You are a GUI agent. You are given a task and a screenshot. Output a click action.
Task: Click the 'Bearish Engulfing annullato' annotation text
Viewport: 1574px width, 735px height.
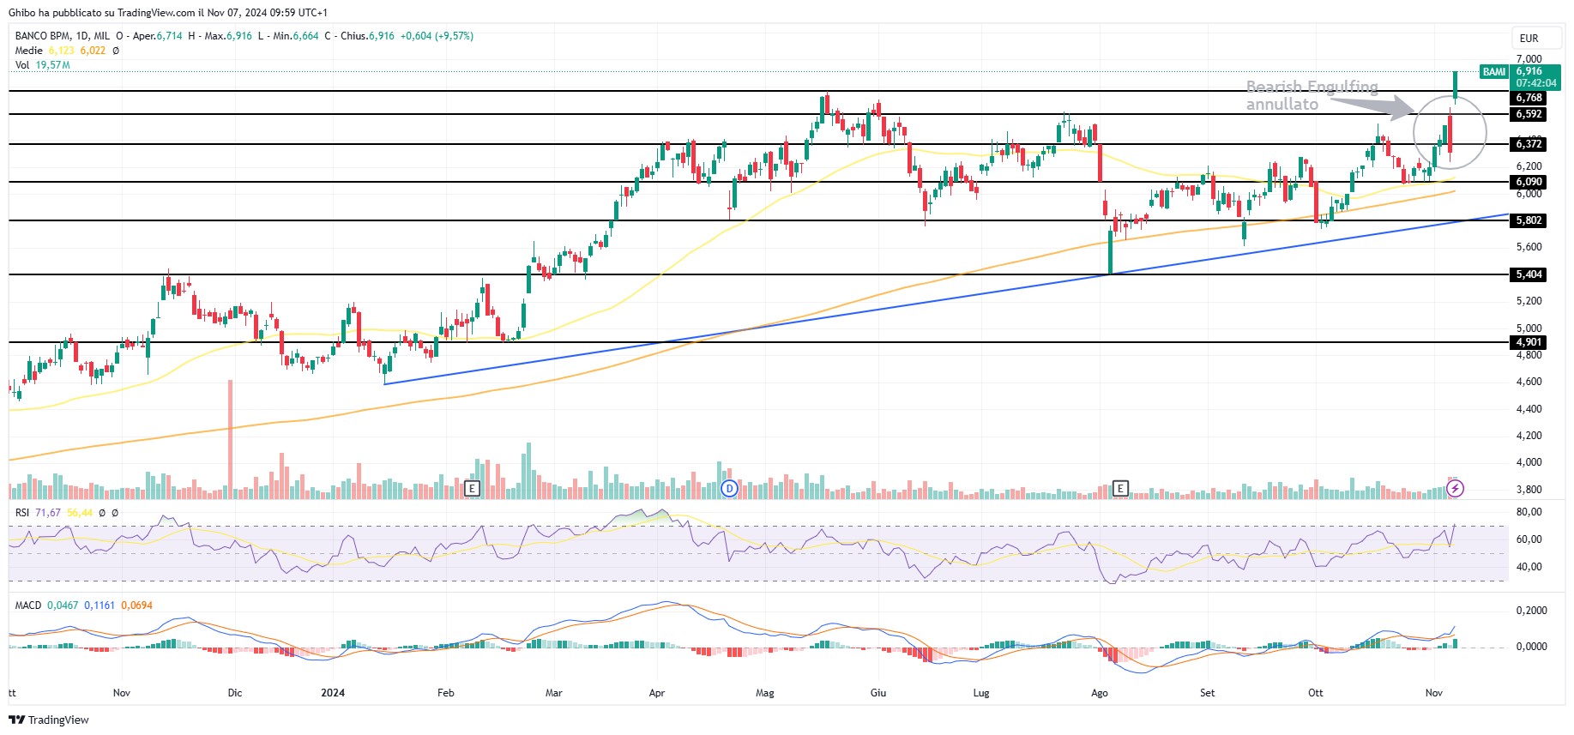tap(1312, 95)
